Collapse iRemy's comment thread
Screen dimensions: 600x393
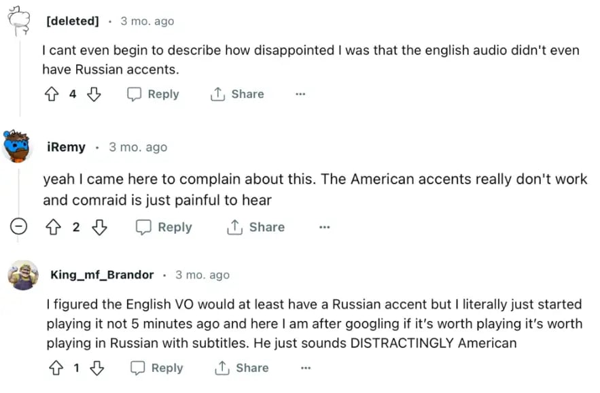(x=20, y=227)
